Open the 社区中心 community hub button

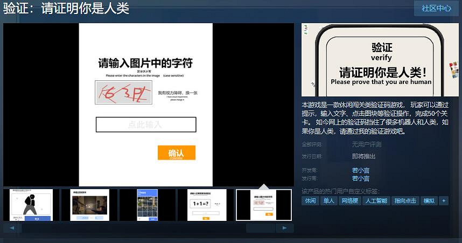pos(436,8)
